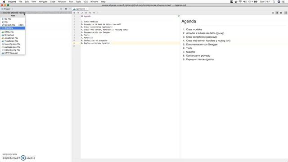Viewport: 288px width, 162px height.
Task: Open the View menu
Action: [x=34, y=2]
